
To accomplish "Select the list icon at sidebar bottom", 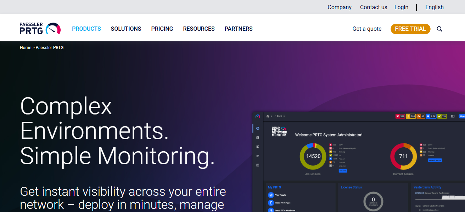I will (x=258, y=165).
